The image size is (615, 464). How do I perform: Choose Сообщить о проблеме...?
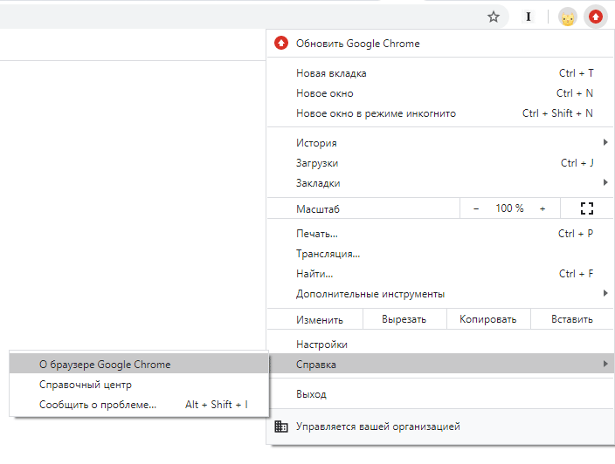139,405
